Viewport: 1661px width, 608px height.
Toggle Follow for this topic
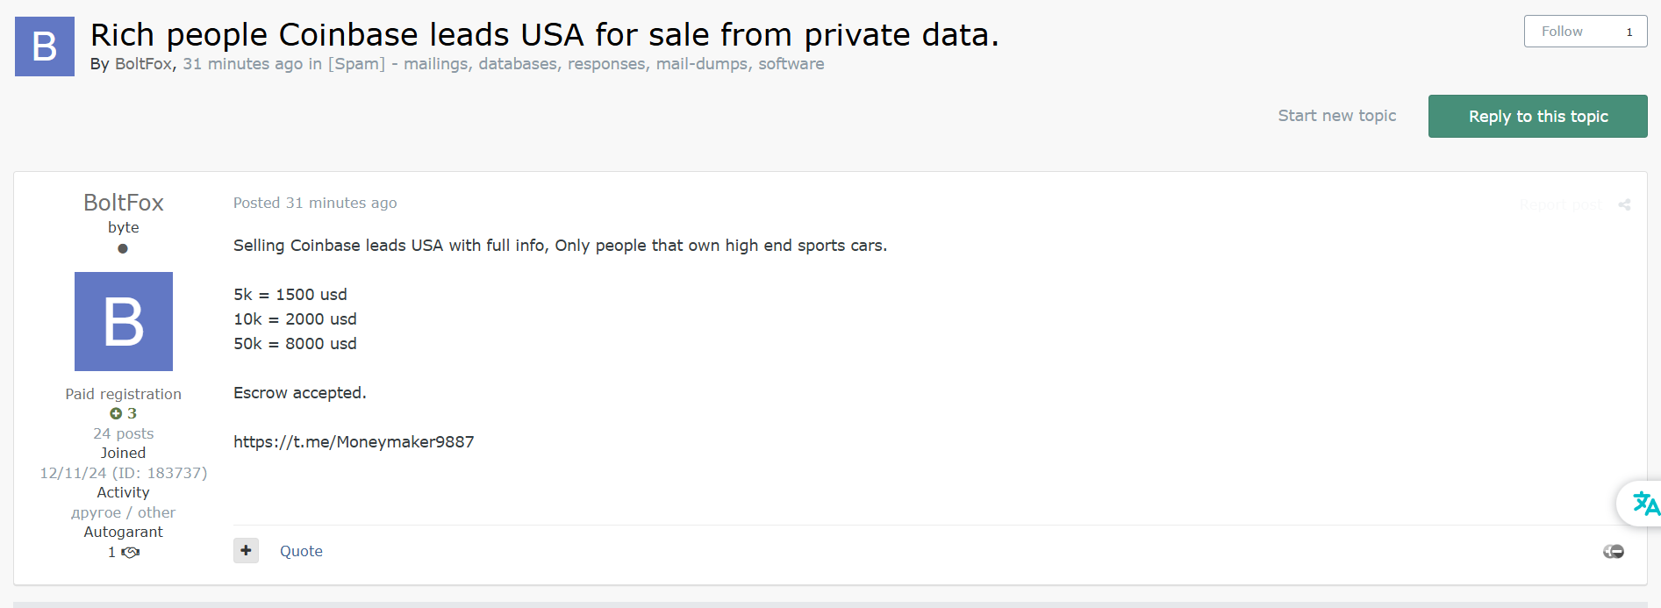tap(1562, 32)
